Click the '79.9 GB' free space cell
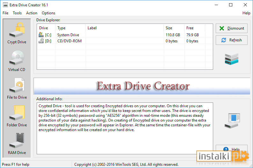This screenshot has width=253, height=168. click(192, 35)
